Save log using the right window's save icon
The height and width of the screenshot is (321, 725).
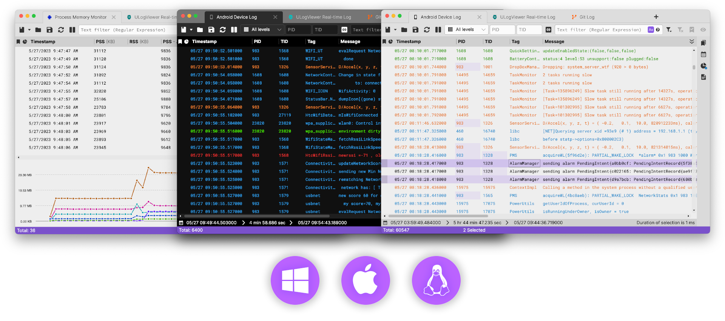415,30
